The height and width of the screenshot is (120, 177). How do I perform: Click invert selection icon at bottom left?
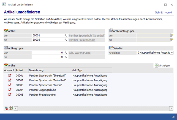pos(11,108)
